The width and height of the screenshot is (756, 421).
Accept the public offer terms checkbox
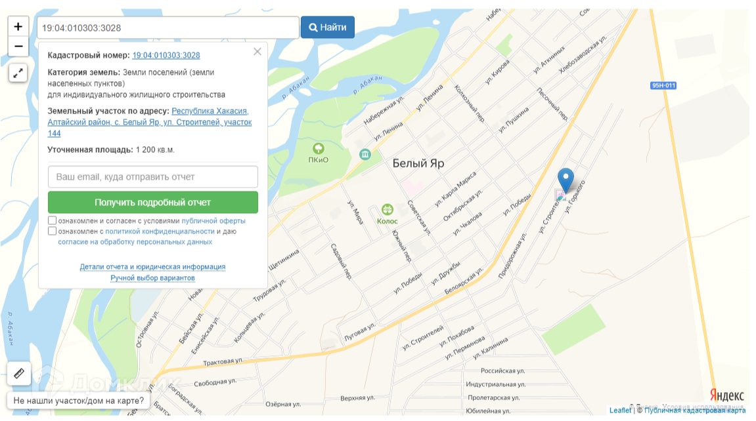(52, 220)
